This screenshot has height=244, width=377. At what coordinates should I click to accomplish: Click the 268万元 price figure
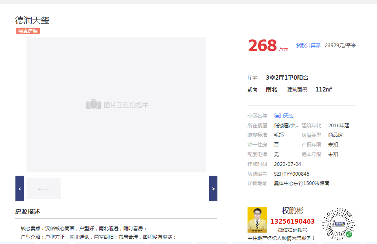pos(263,46)
